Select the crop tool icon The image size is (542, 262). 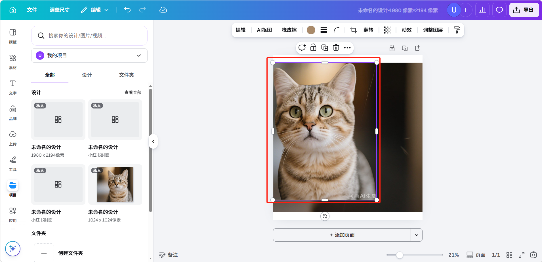click(x=353, y=30)
